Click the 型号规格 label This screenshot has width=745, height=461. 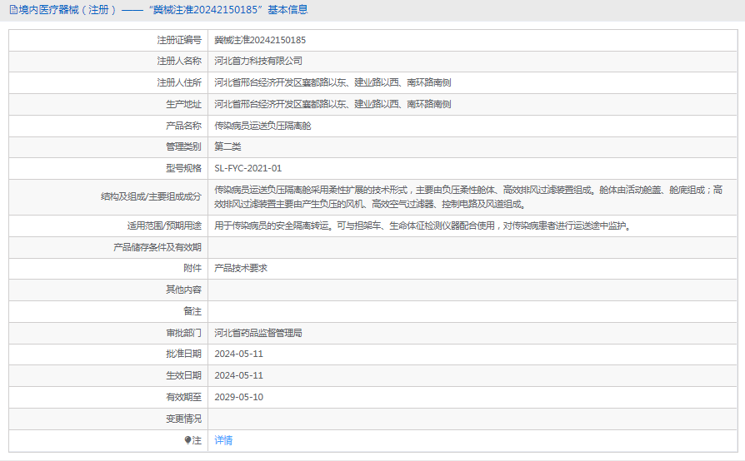pos(183,168)
